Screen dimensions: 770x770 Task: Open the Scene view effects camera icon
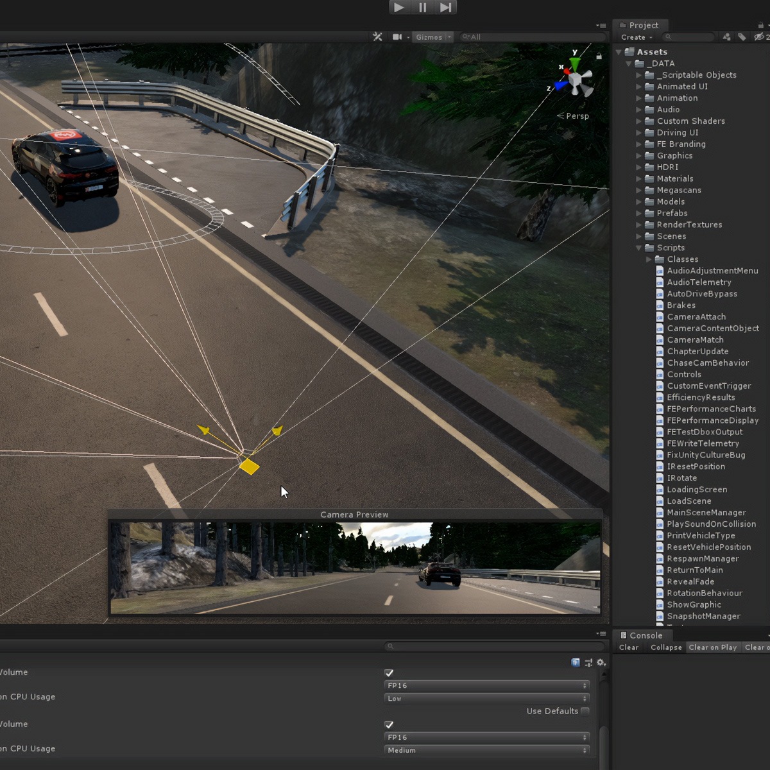[x=398, y=37]
